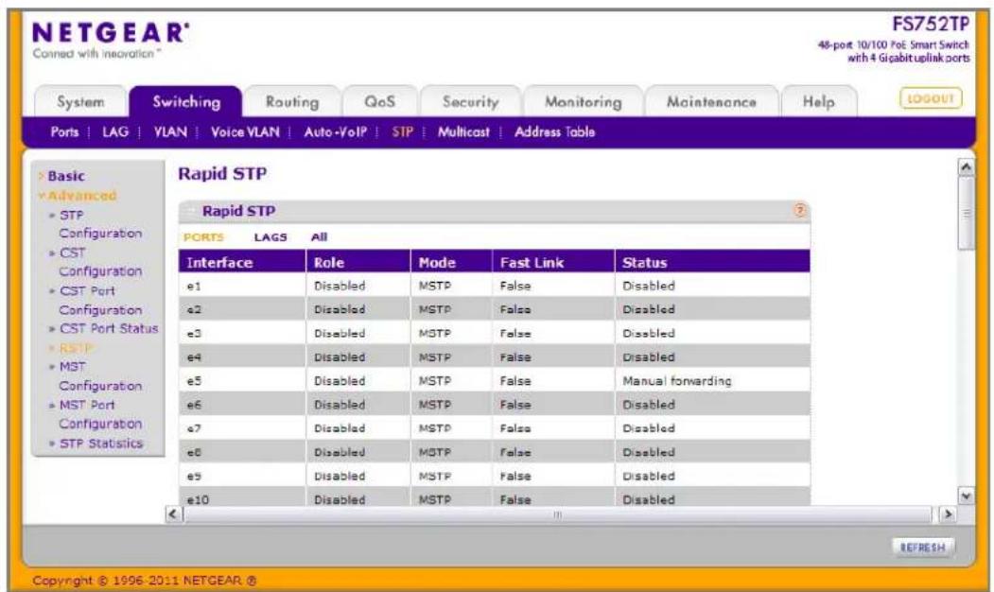Open the QoS tab
994x592 pixels.
coord(379,101)
